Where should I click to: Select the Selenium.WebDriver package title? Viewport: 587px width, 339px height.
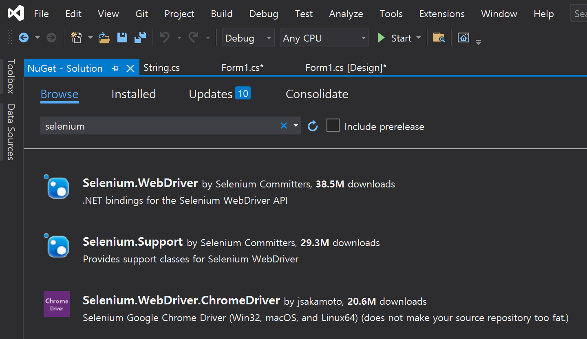point(140,183)
